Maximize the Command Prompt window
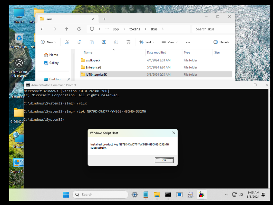This screenshot has width=273, height=205. coord(255,85)
